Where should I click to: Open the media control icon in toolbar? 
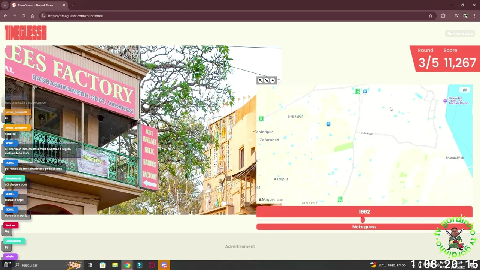tap(456, 16)
